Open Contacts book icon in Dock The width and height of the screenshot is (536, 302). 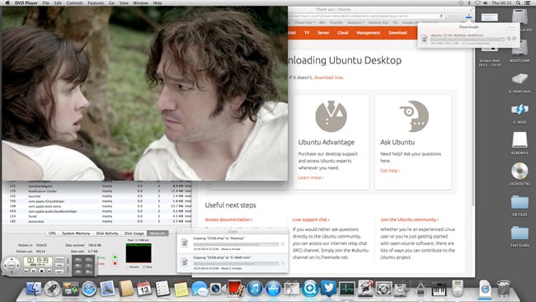[126, 289]
